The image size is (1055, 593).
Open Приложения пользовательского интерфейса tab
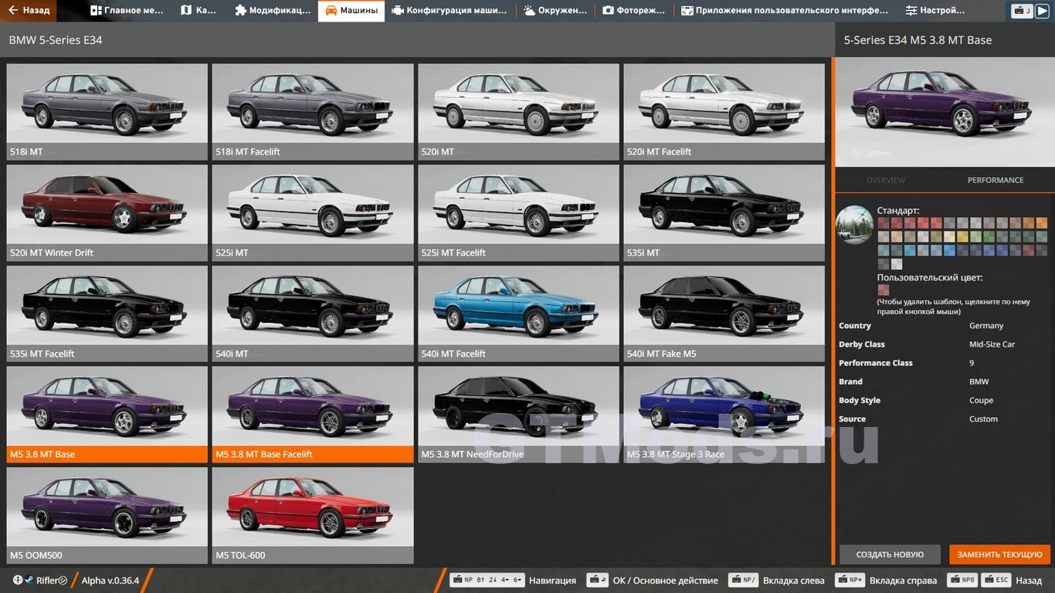coord(785,11)
